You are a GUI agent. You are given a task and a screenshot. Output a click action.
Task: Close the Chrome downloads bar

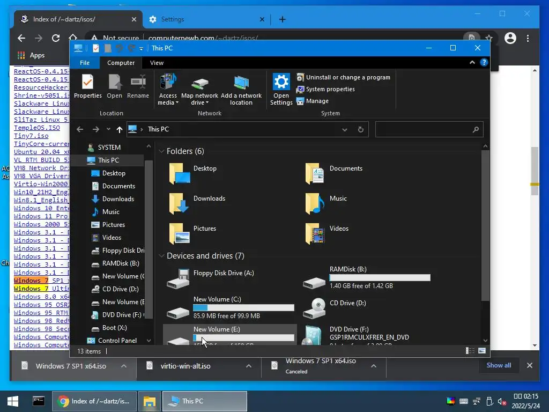click(x=530, y=365)
